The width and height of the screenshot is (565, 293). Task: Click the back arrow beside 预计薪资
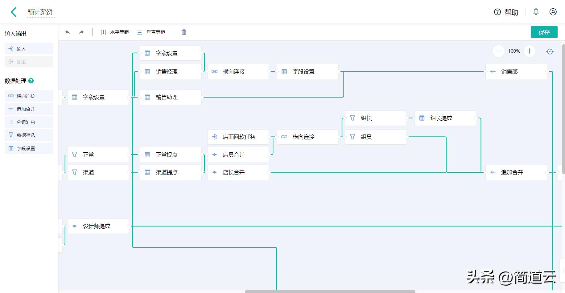pos(13,12)
